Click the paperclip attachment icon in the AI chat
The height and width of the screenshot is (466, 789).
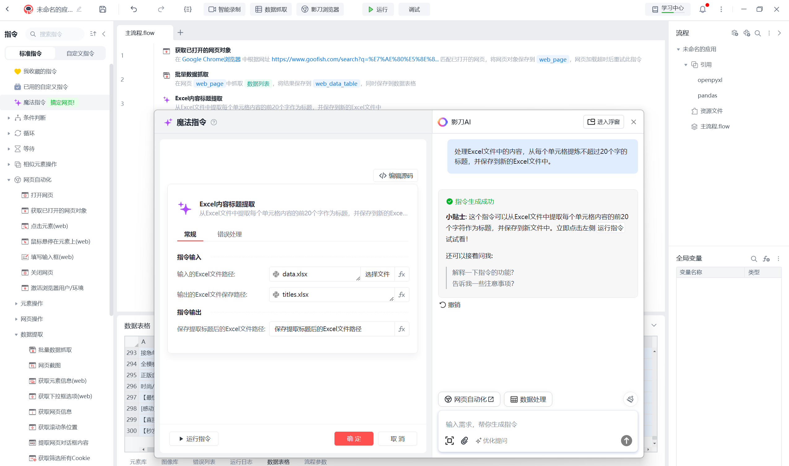[x=465, y=441]
